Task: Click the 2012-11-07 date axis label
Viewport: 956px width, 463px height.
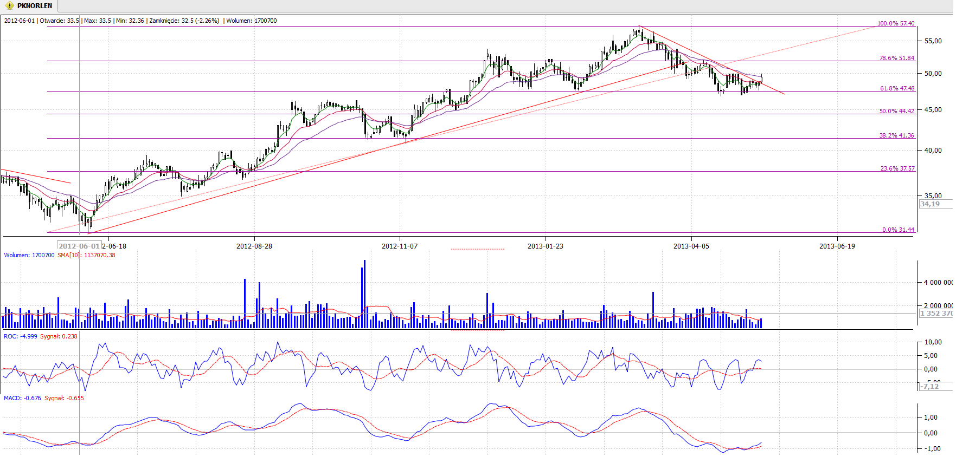Action: tap(400, 246)
